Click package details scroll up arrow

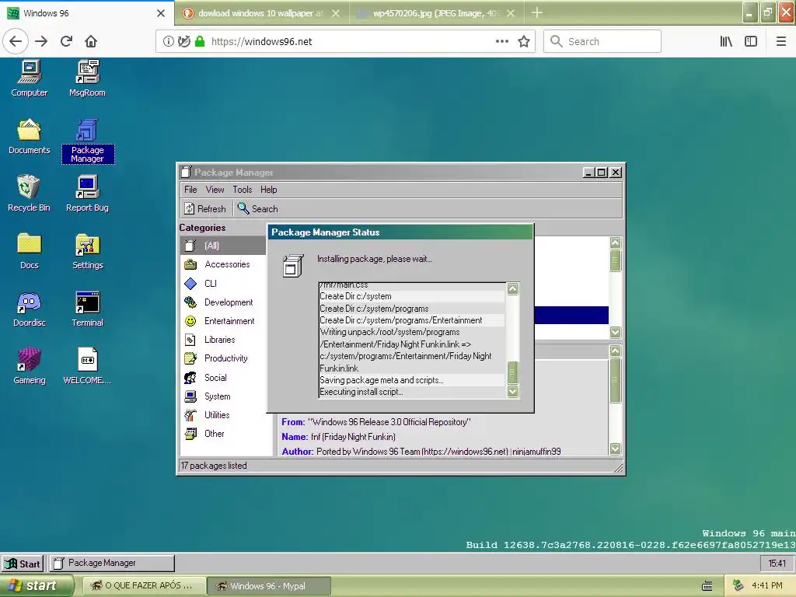616,351
